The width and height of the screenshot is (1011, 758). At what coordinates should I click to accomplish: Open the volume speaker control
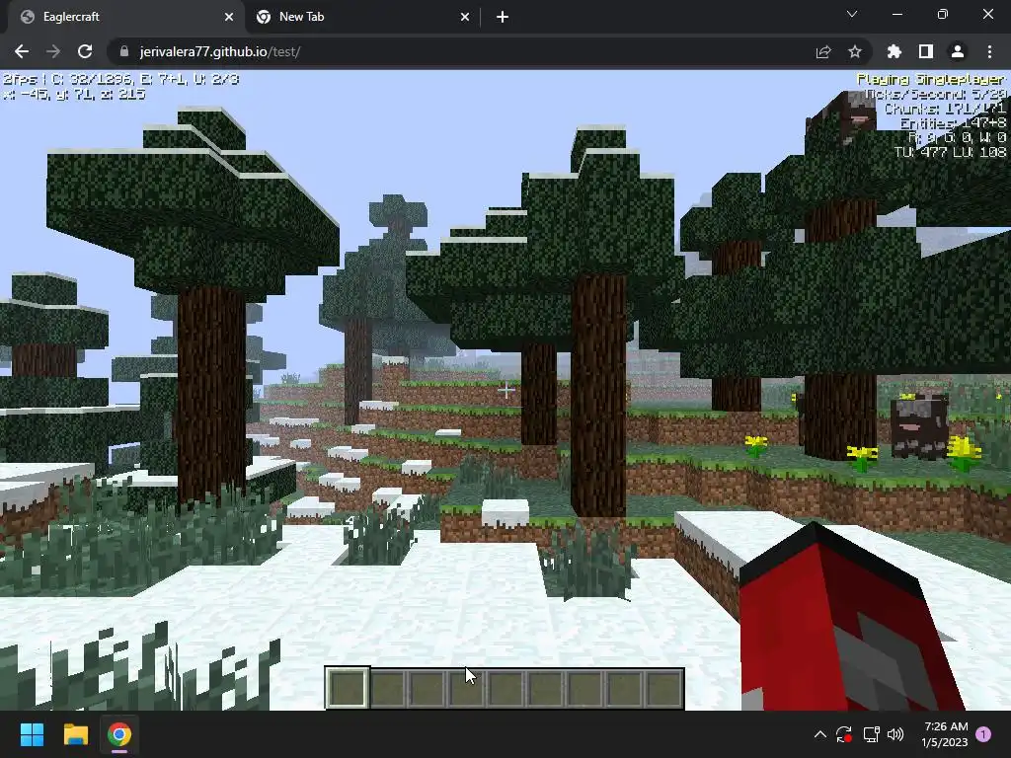point(895,734)
